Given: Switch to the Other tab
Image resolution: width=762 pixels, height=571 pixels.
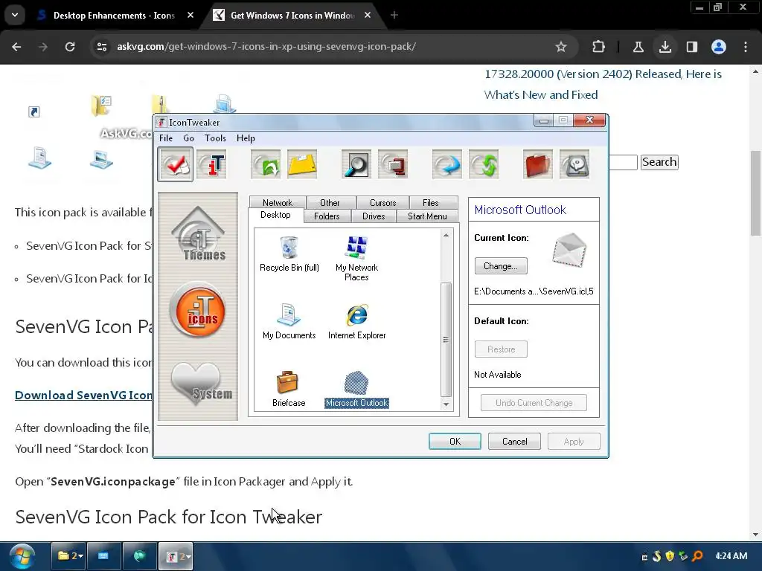Looking at the screenshot, I should (330, 202).
